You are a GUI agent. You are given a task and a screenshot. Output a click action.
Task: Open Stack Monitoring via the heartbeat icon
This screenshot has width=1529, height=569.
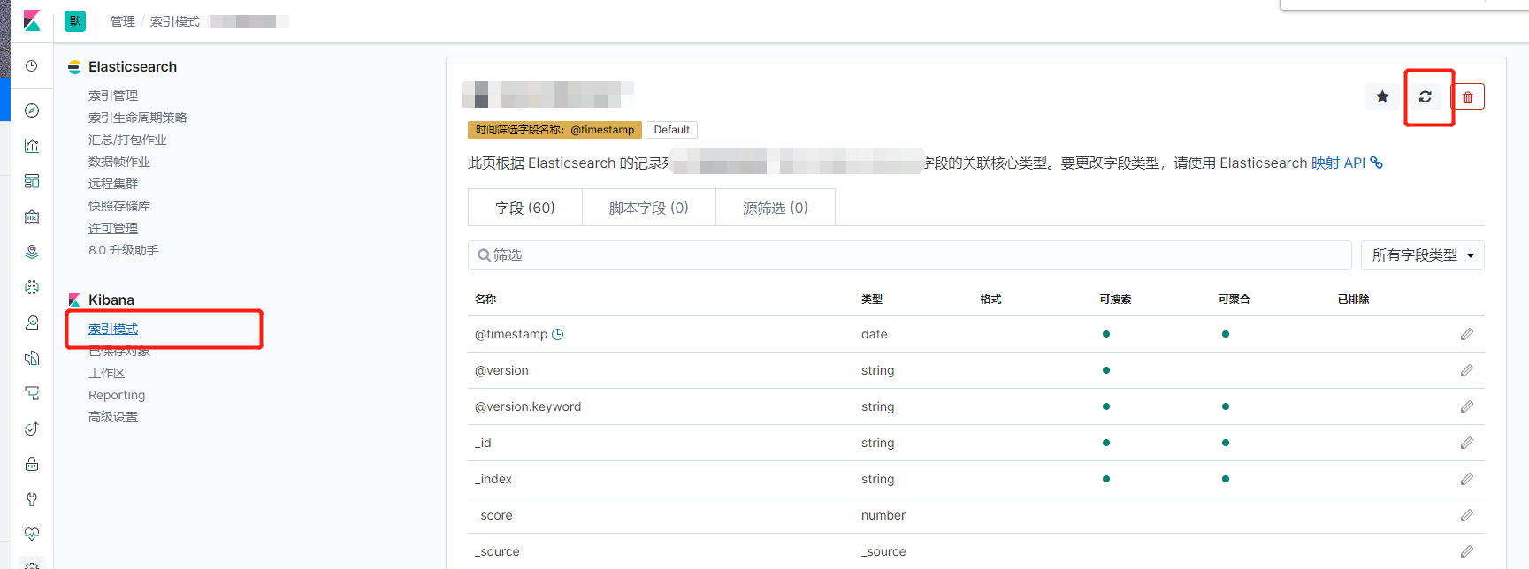pos(32,535)
